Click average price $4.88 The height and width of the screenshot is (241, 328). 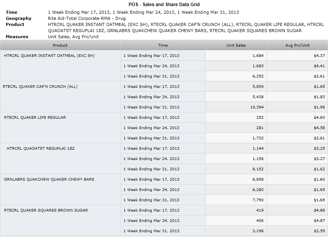click(319, 210)
